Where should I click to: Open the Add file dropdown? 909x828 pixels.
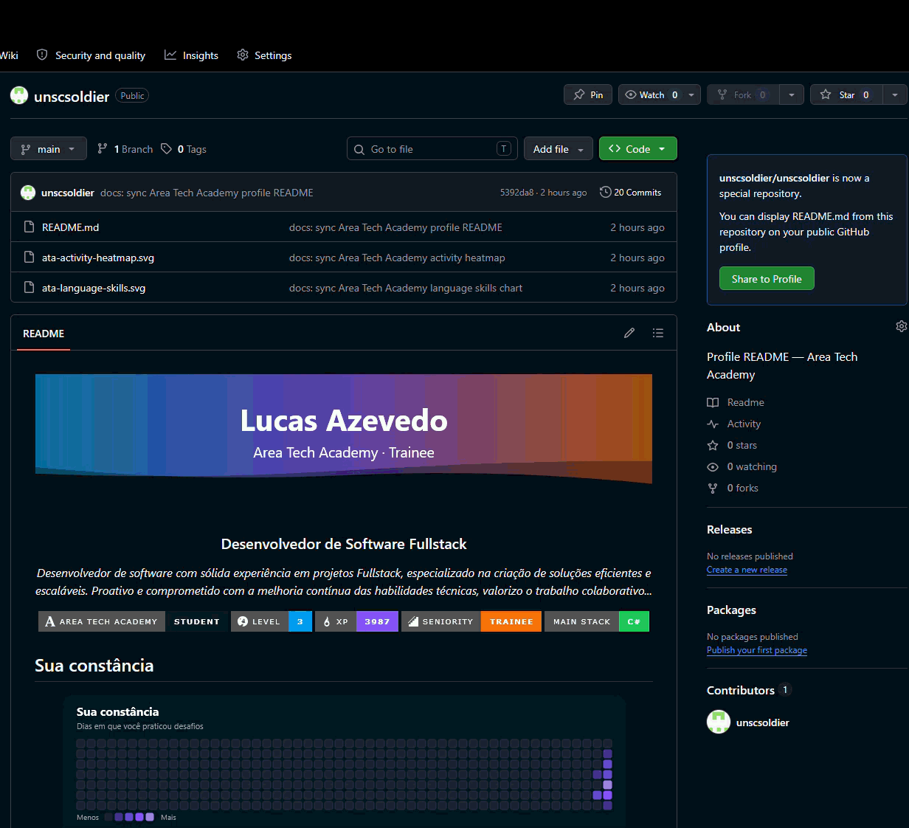(559, 149)
